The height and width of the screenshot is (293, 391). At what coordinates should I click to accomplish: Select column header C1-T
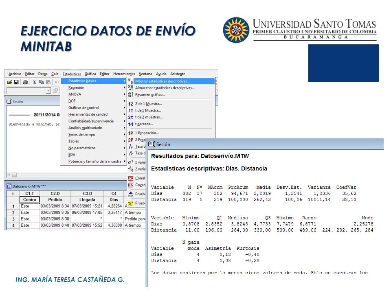coord(29,194)
